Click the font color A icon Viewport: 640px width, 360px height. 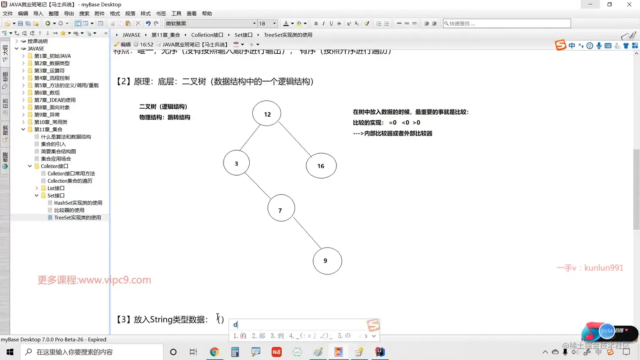[x=286, y=23]
